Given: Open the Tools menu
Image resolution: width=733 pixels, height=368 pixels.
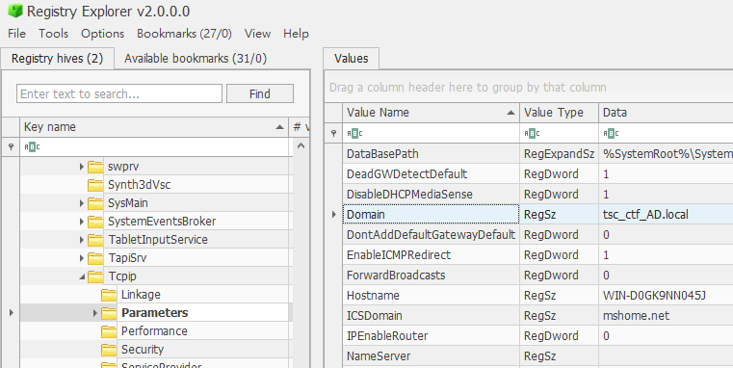Looking at the screenshot, I should (53, 34).
